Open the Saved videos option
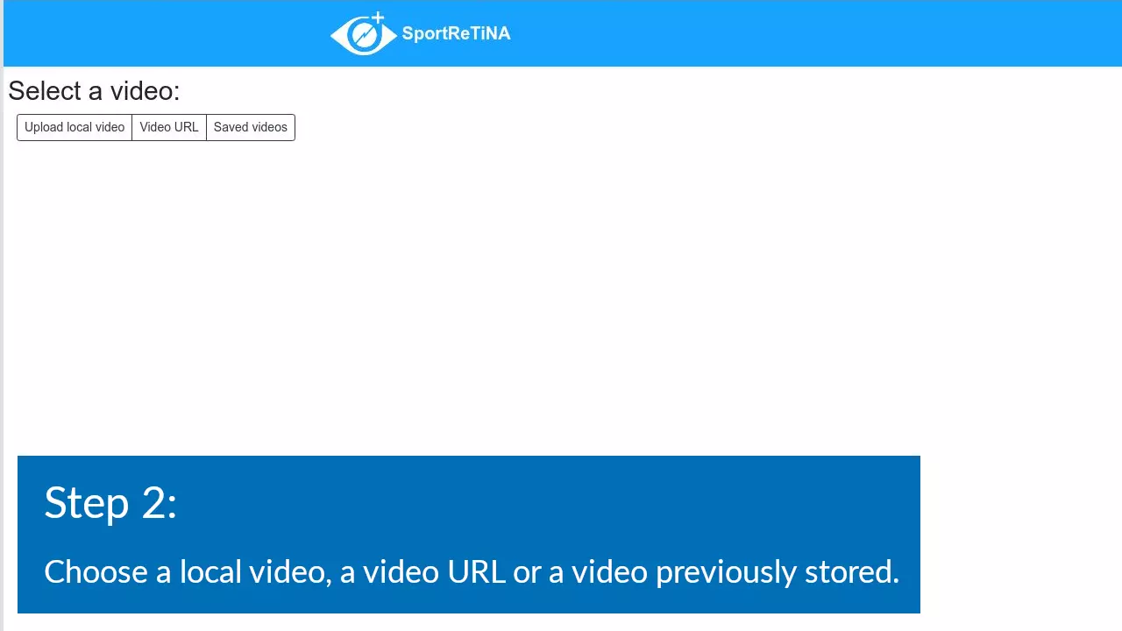 pos(251,127)
